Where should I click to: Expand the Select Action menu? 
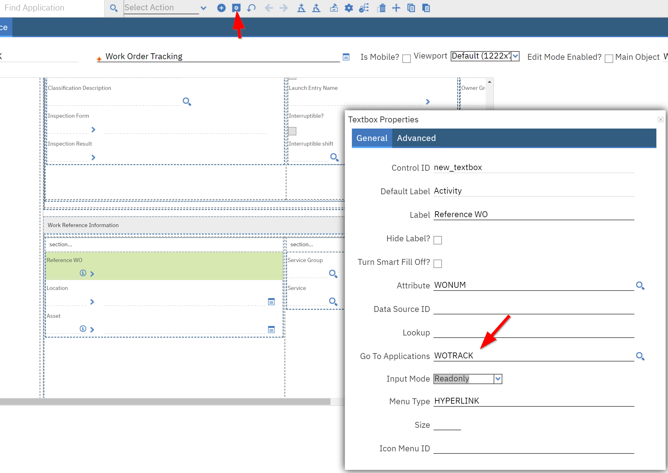[x=204, y=8]
